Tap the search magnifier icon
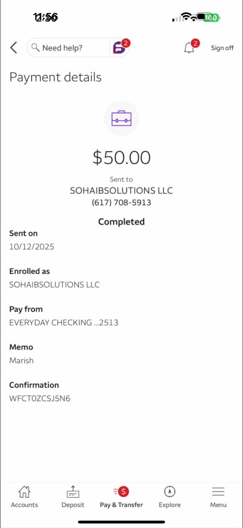Screen dimensions: 243x528 click(36, 48)
